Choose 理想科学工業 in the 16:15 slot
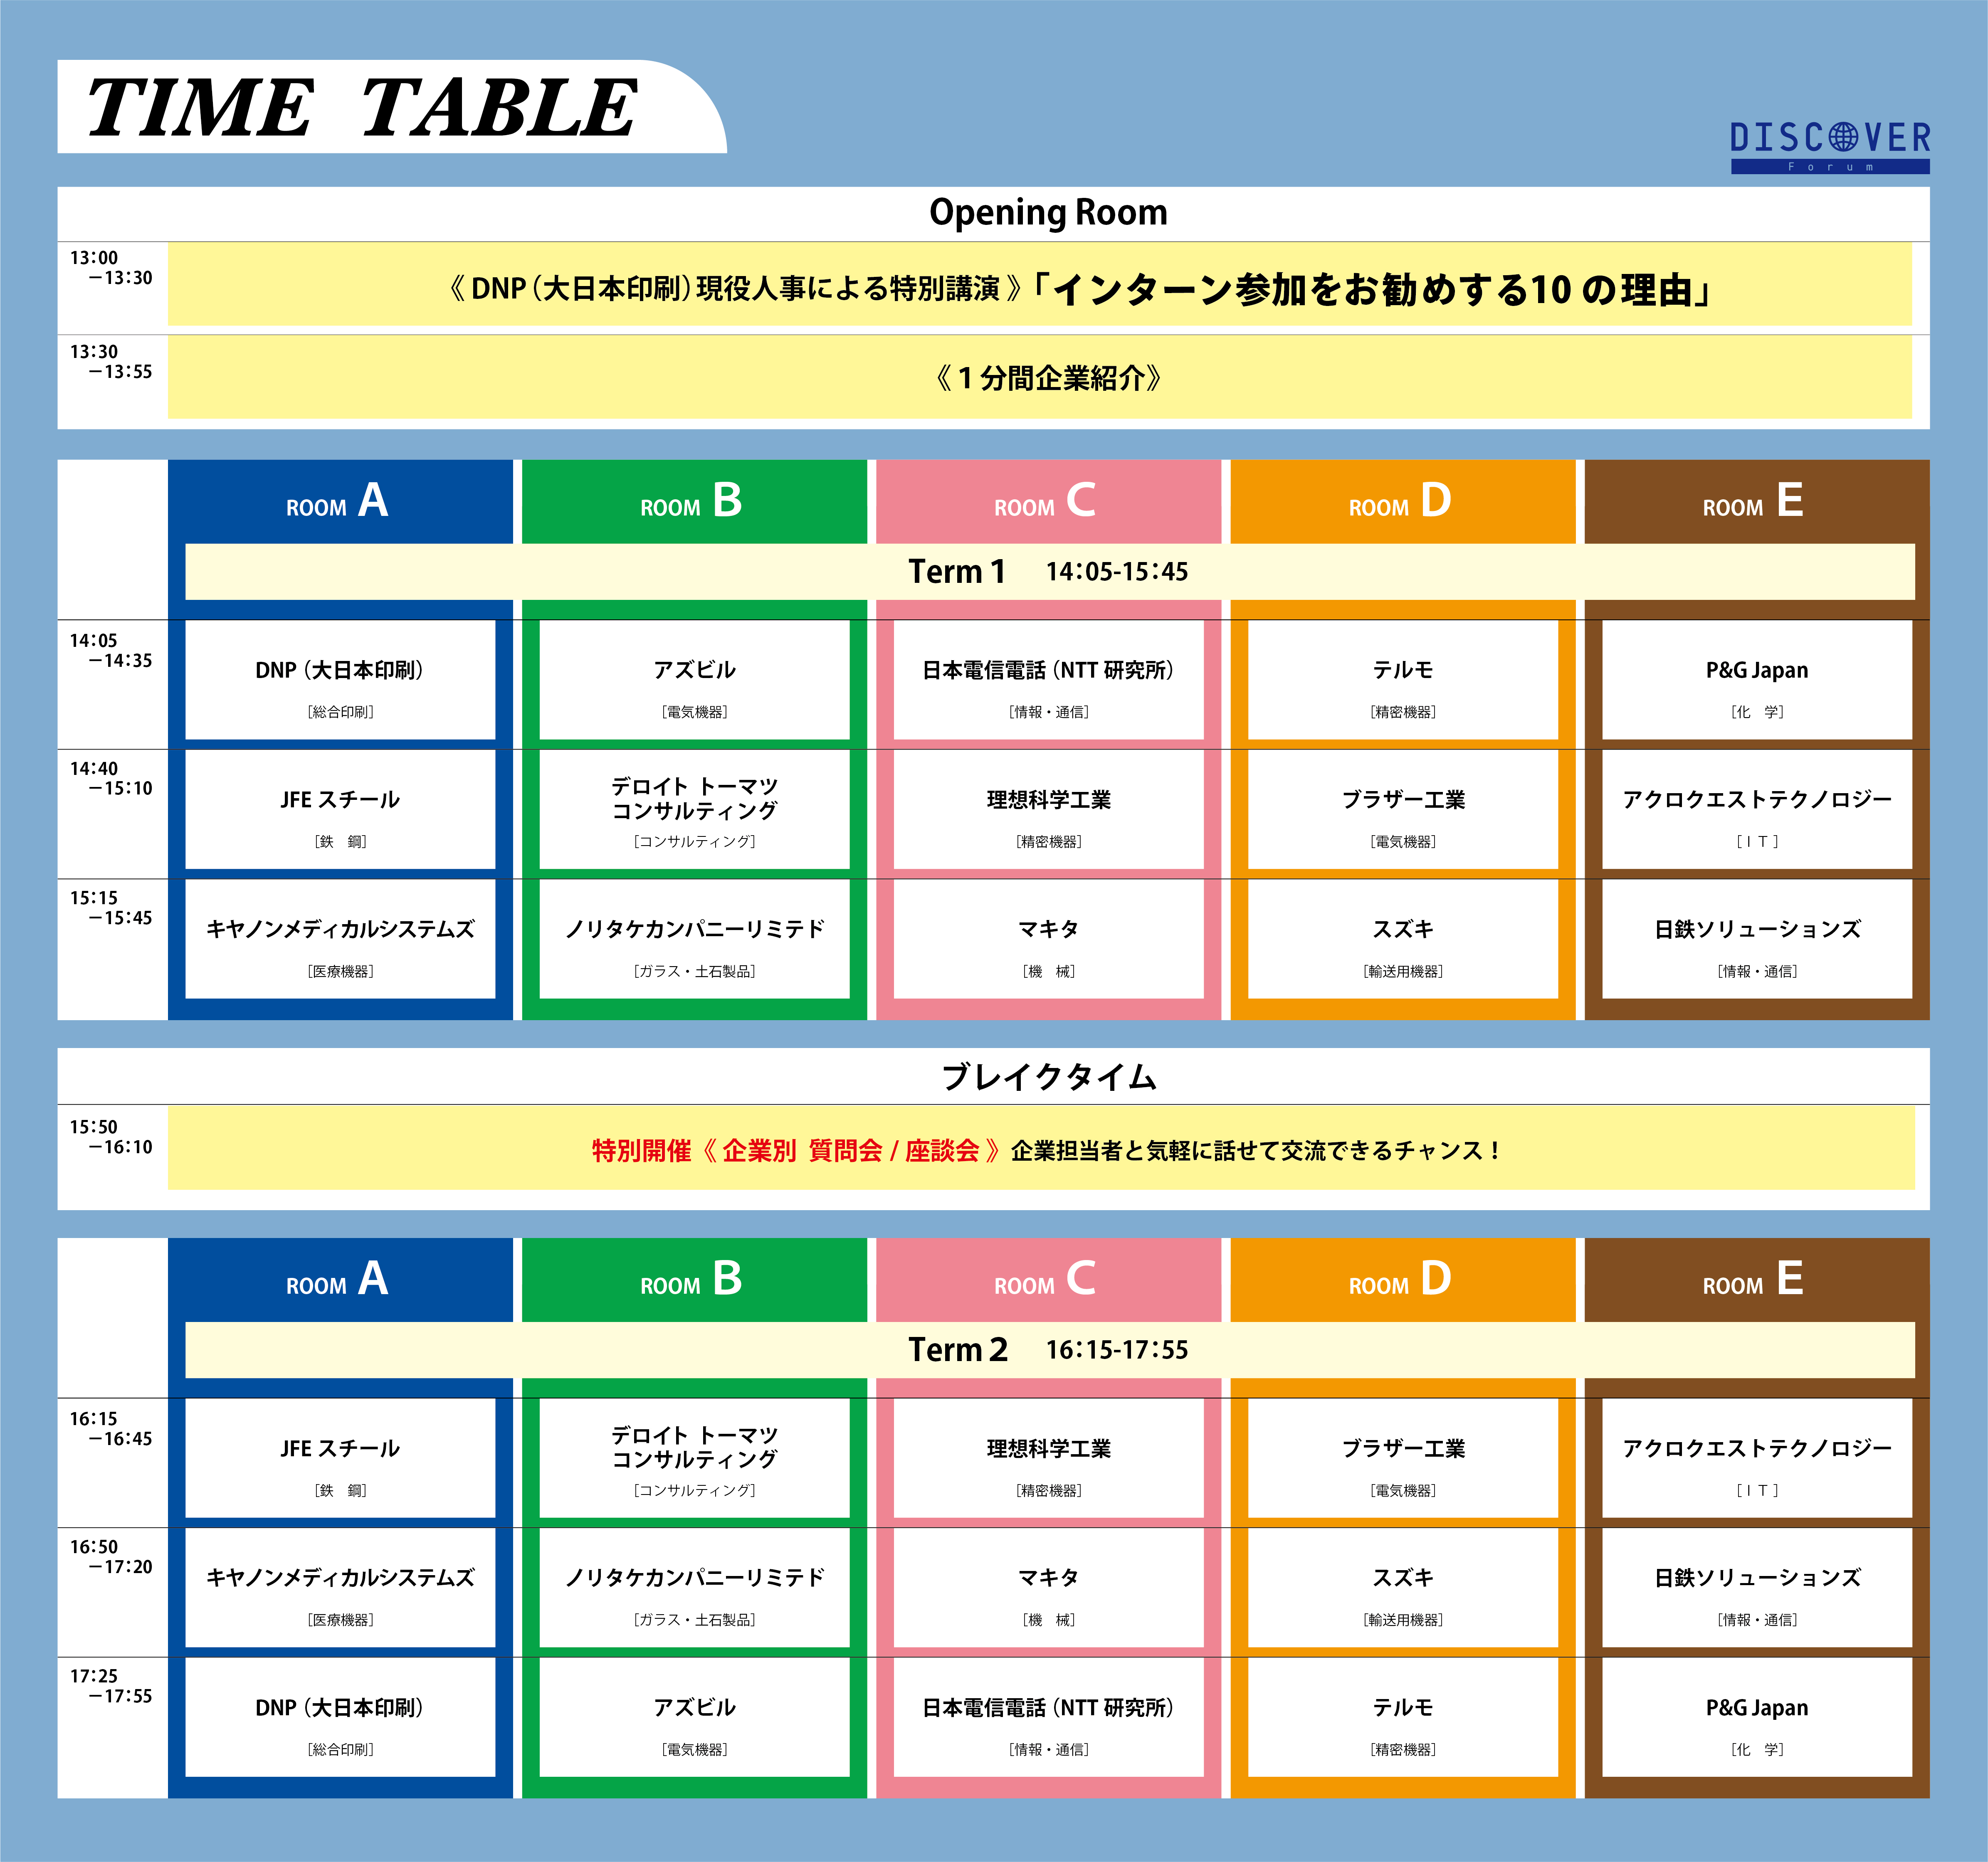This screenshot has height=1862, width=1988. (1048, 1458)
